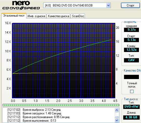Image resolution: width=141 pixels, height=123 pixels.
Task: Click the start speed 5.13x readout
Action: 131,40
